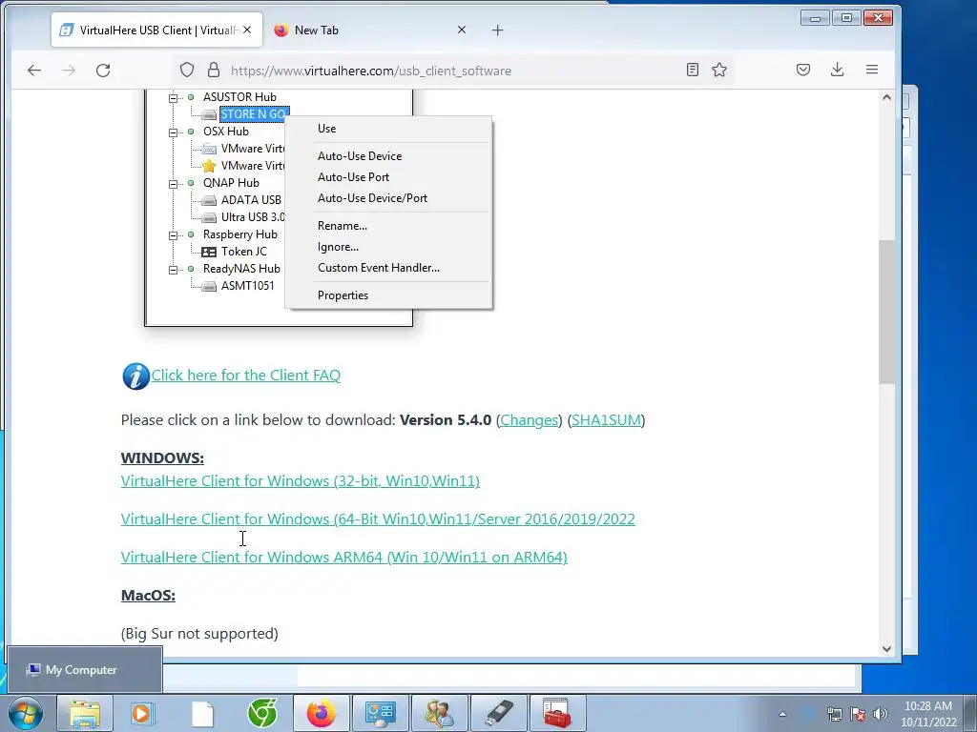This screenshot has width=977, height=732.
Task: Bookmark this page with the star icon
Action: click(719, 70)
